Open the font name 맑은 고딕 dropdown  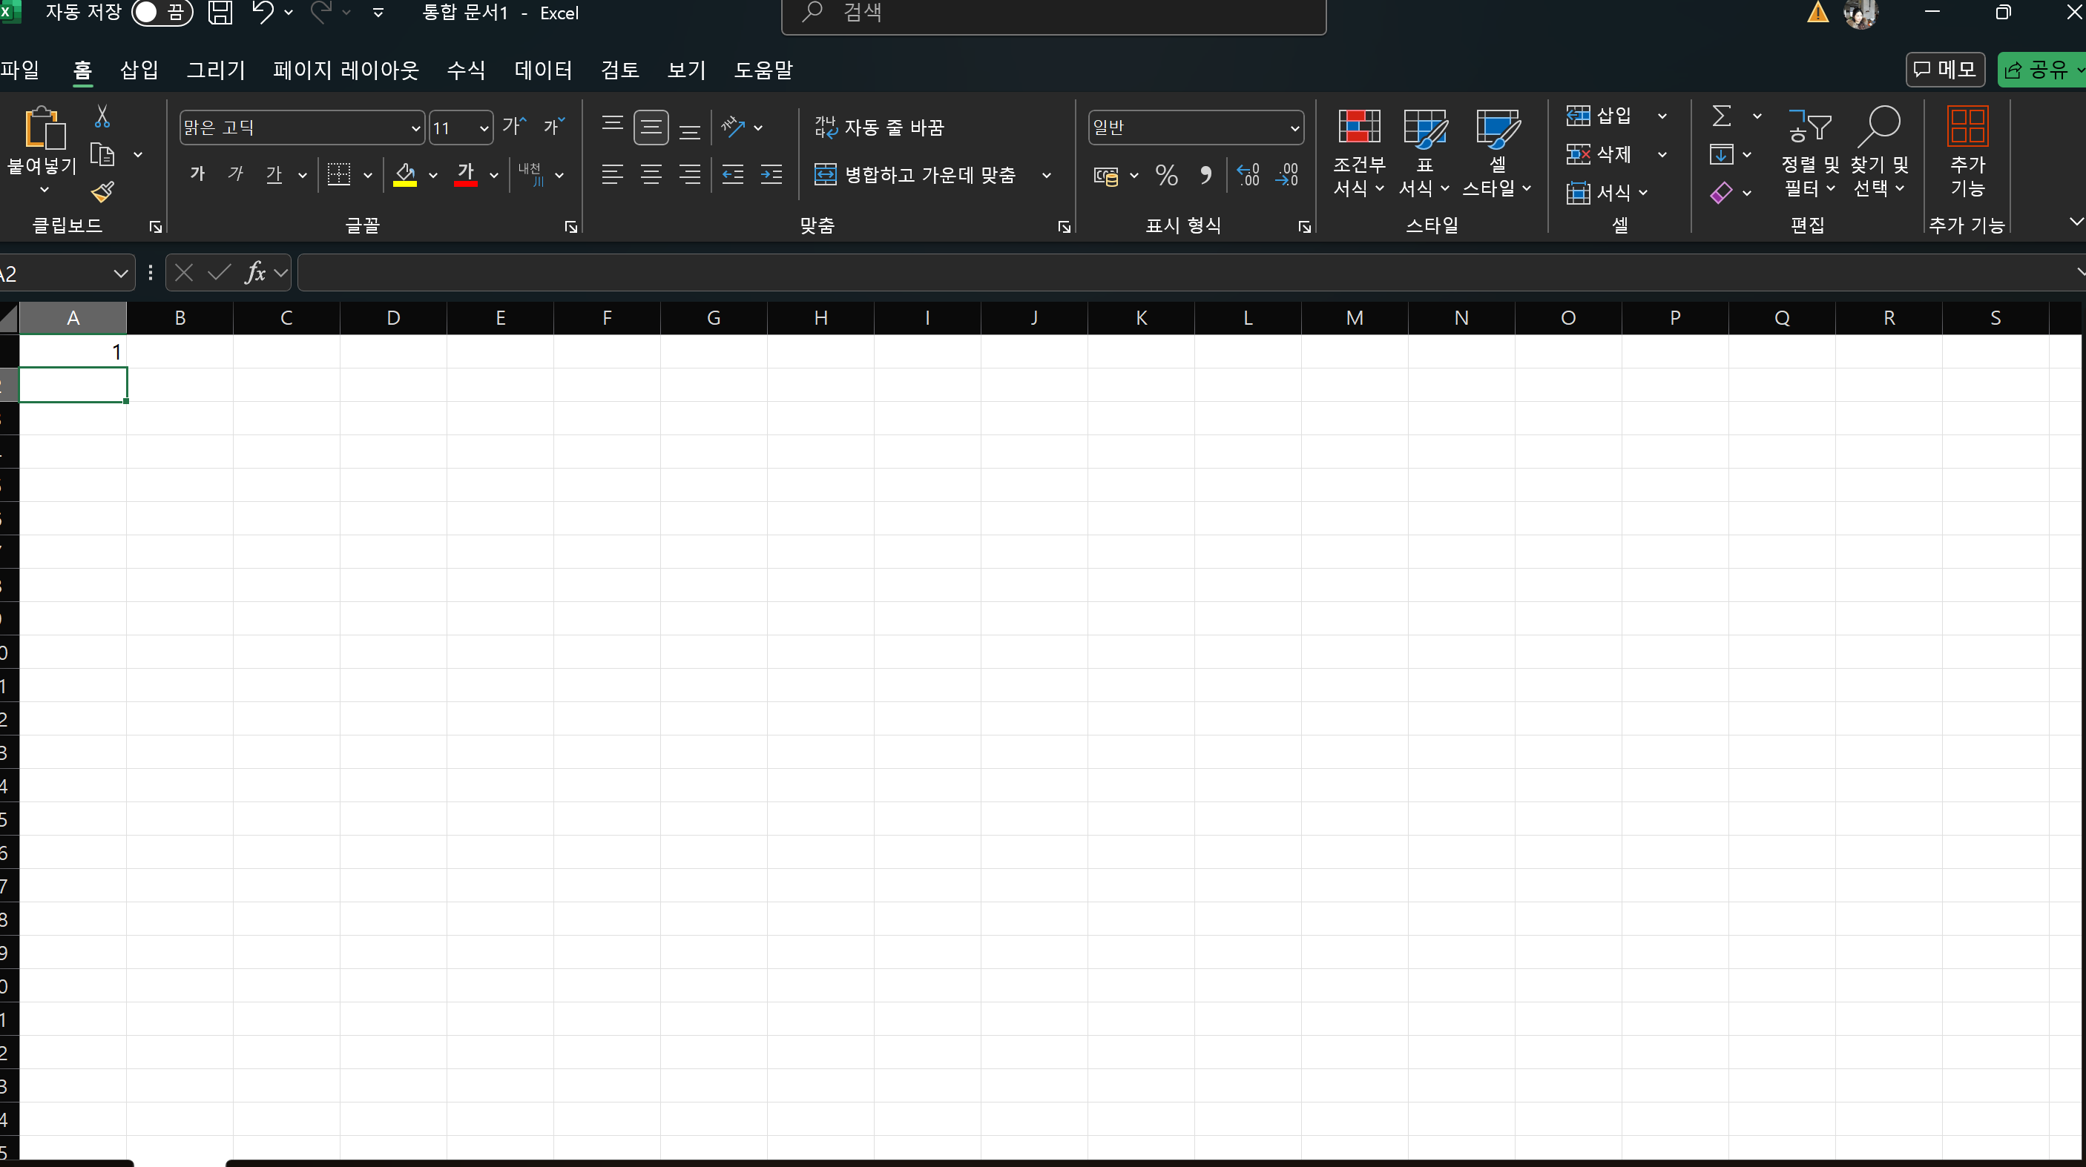(415, 128)
